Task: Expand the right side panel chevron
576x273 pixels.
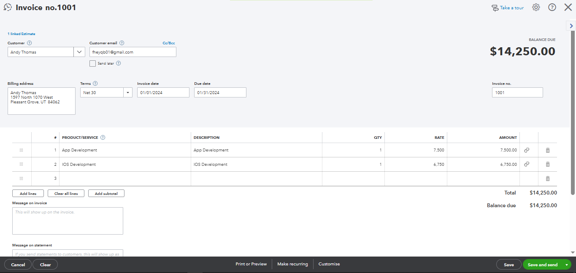Action: click(571, 26)
